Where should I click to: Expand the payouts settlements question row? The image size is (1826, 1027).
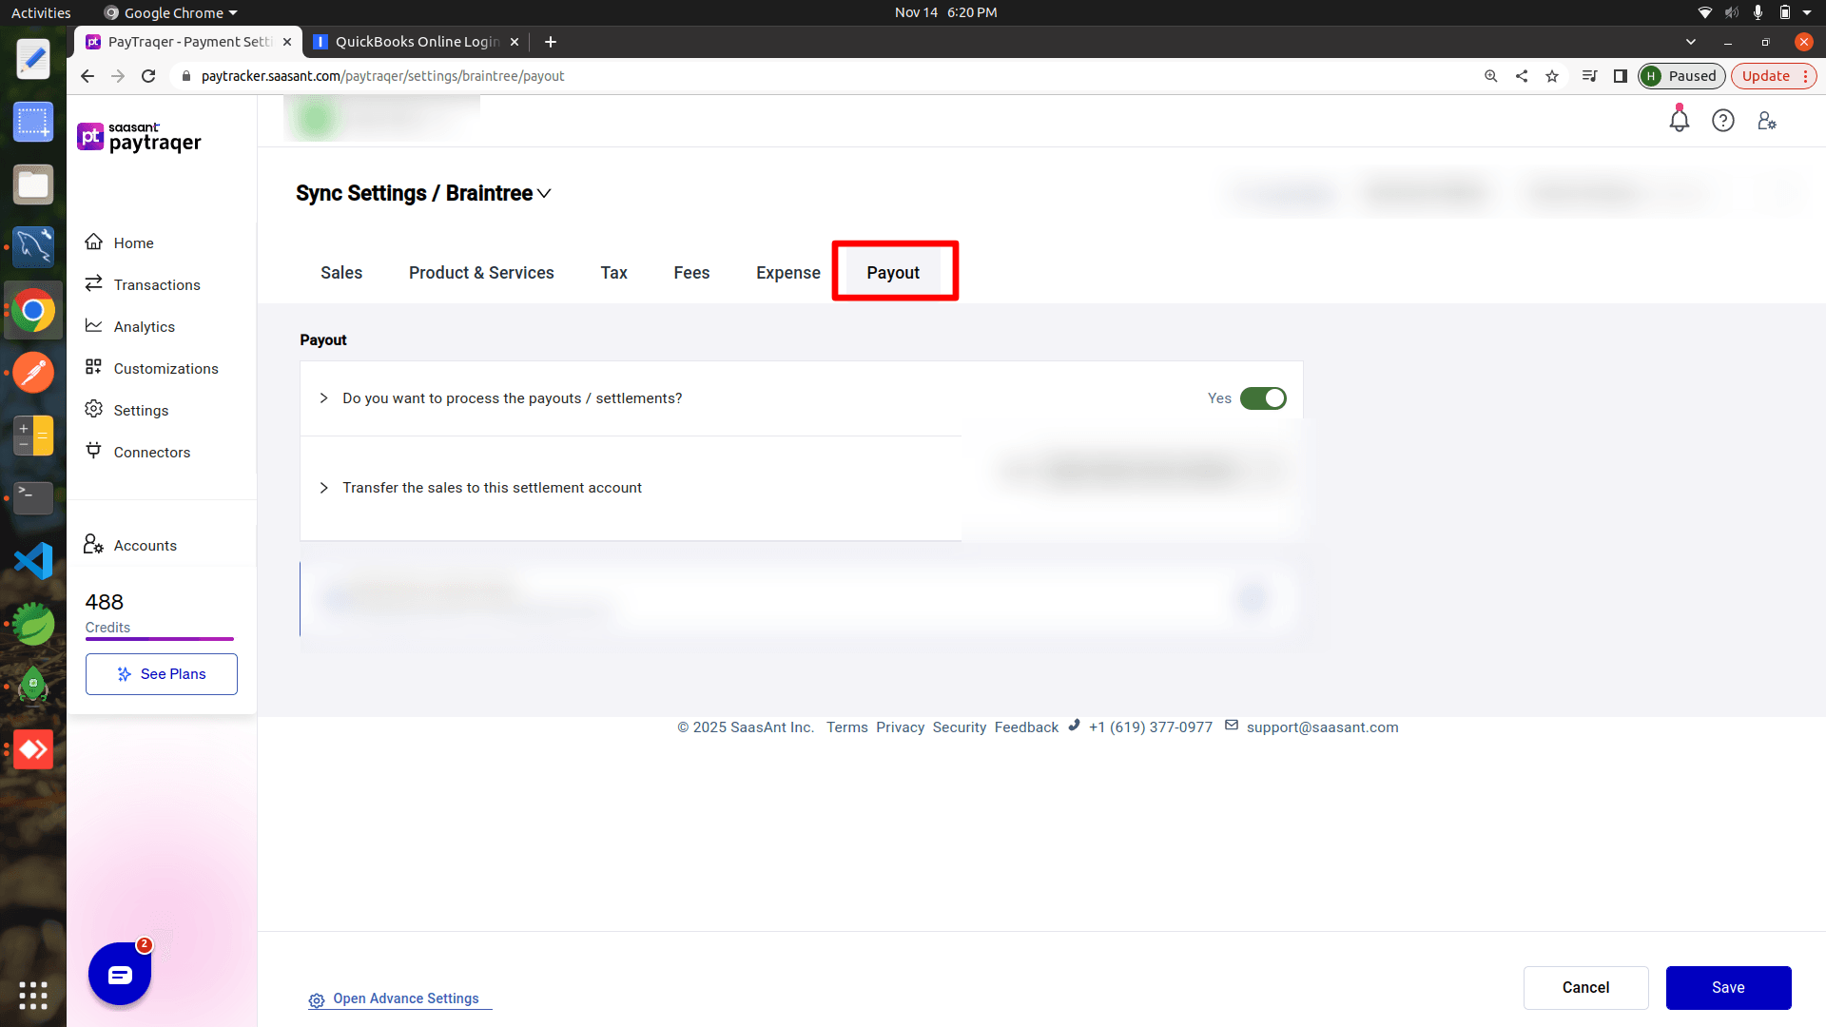pos(323,398)
